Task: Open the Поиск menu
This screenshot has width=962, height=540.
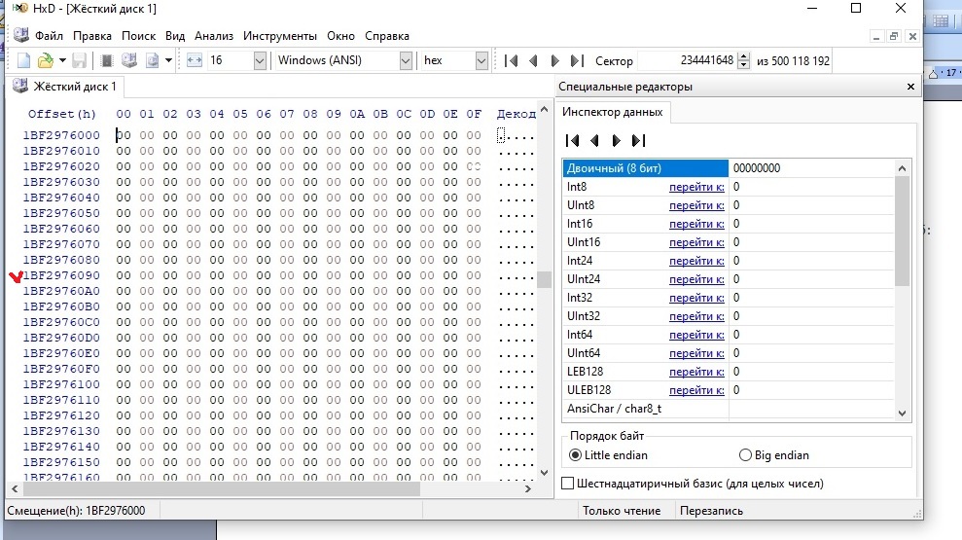Action: click(x=138, y=36)
